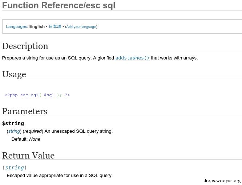Click the $string parameter name
The width and height of the screenshot is (242, 185).
(13, 123)
